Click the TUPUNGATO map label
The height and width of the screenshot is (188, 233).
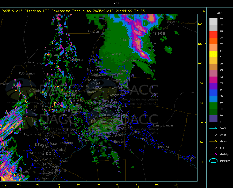[x=46, y=147]
